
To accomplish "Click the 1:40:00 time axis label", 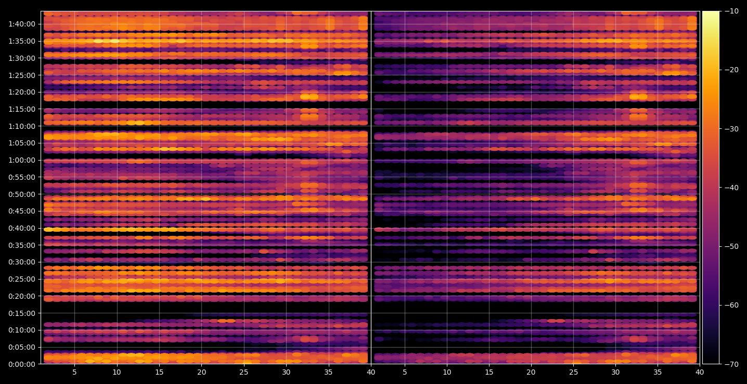I will (22, 24).
